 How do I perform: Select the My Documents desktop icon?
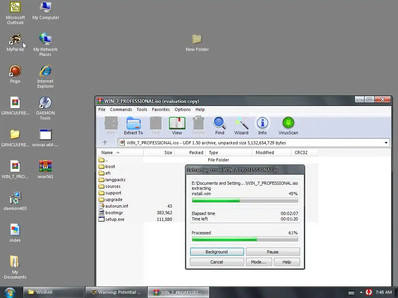(x=15, y=267)
